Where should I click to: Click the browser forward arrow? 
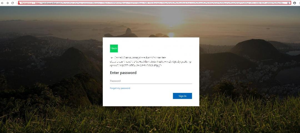click(7, 3)
